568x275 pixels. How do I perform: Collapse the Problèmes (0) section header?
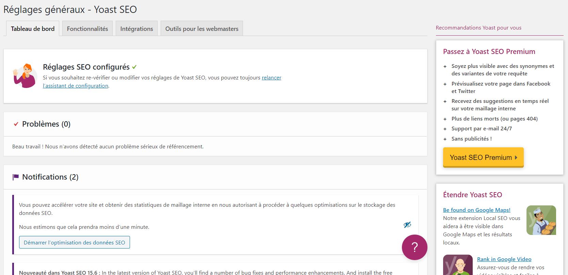tap(215, 124)
